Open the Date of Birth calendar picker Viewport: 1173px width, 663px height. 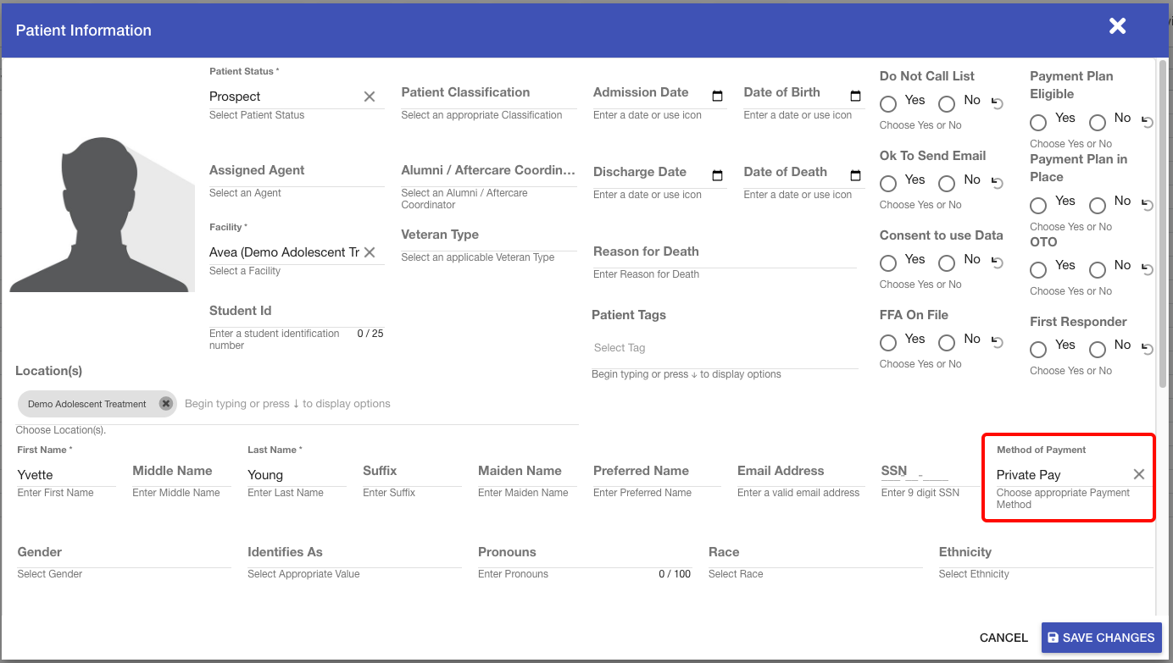855,97
